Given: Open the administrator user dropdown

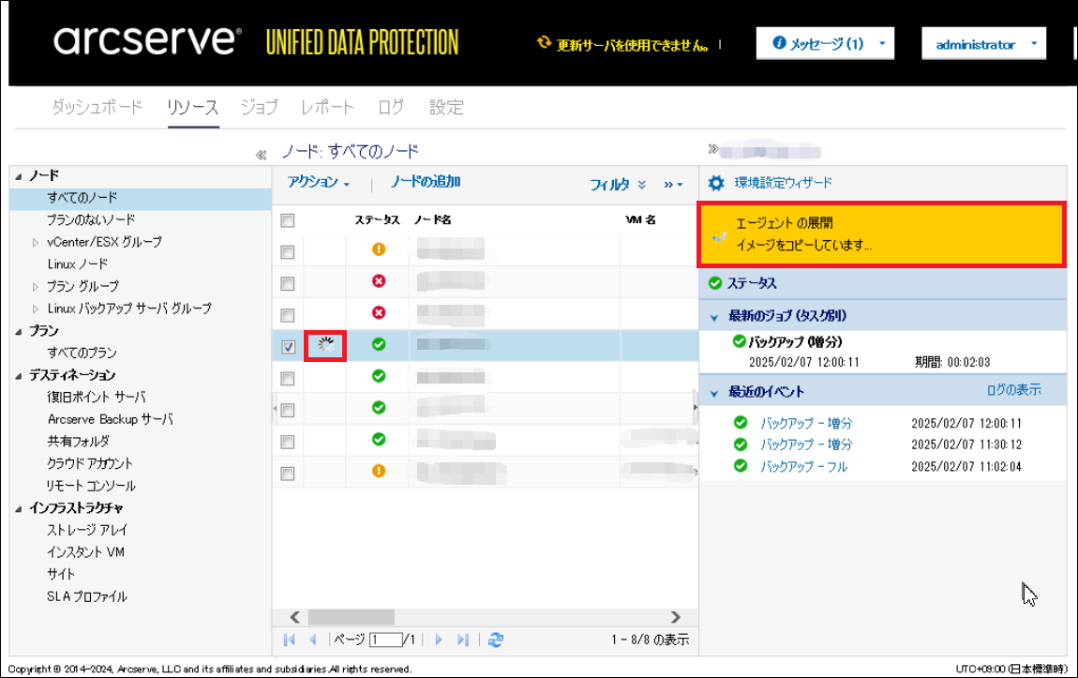Looking at the screenshot, I should tap(984, 43).
